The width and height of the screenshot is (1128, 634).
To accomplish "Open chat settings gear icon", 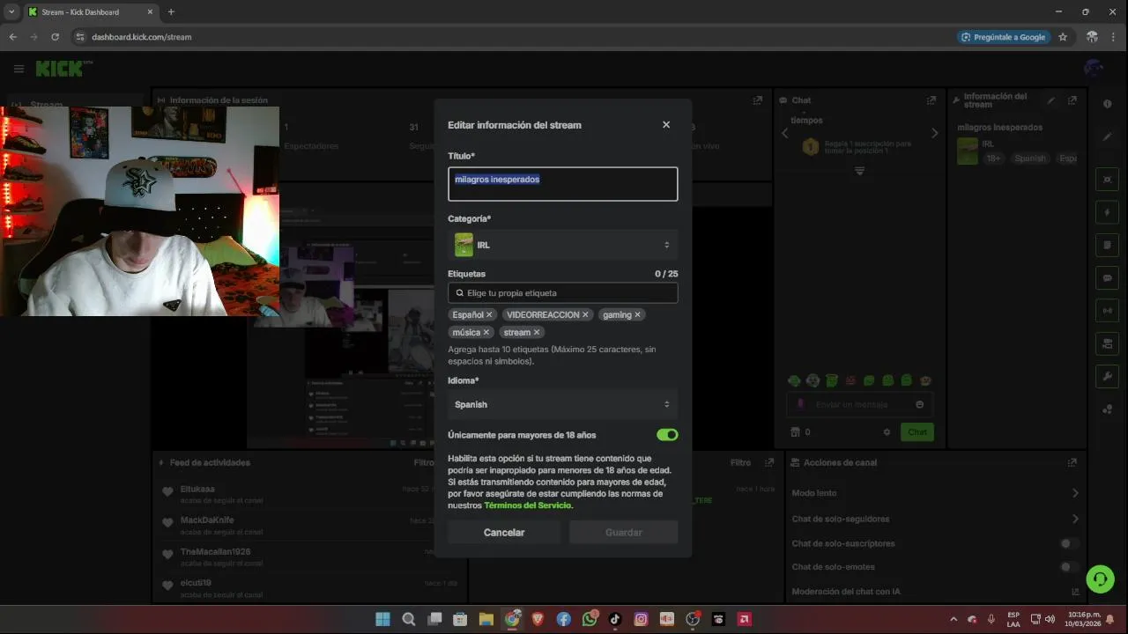I will tap(887, 432).
